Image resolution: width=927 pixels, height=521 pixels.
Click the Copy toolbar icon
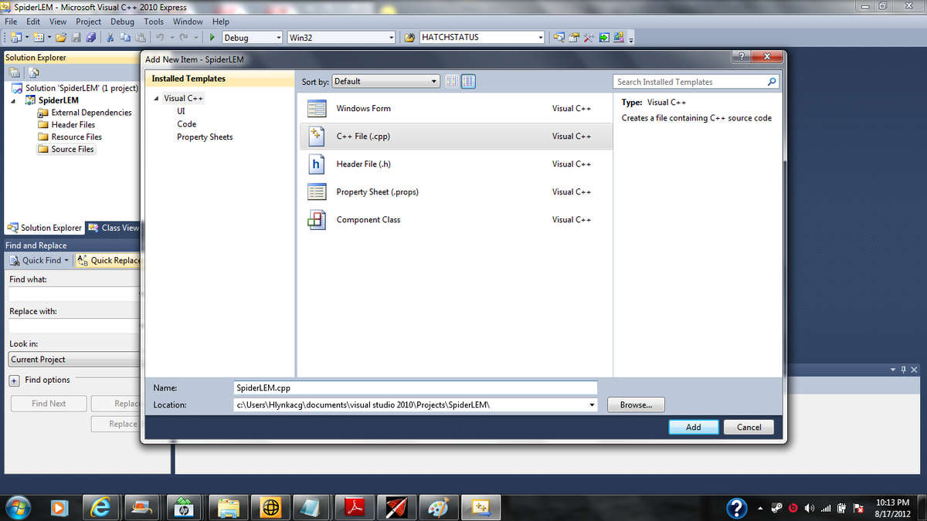click(126, 37)
